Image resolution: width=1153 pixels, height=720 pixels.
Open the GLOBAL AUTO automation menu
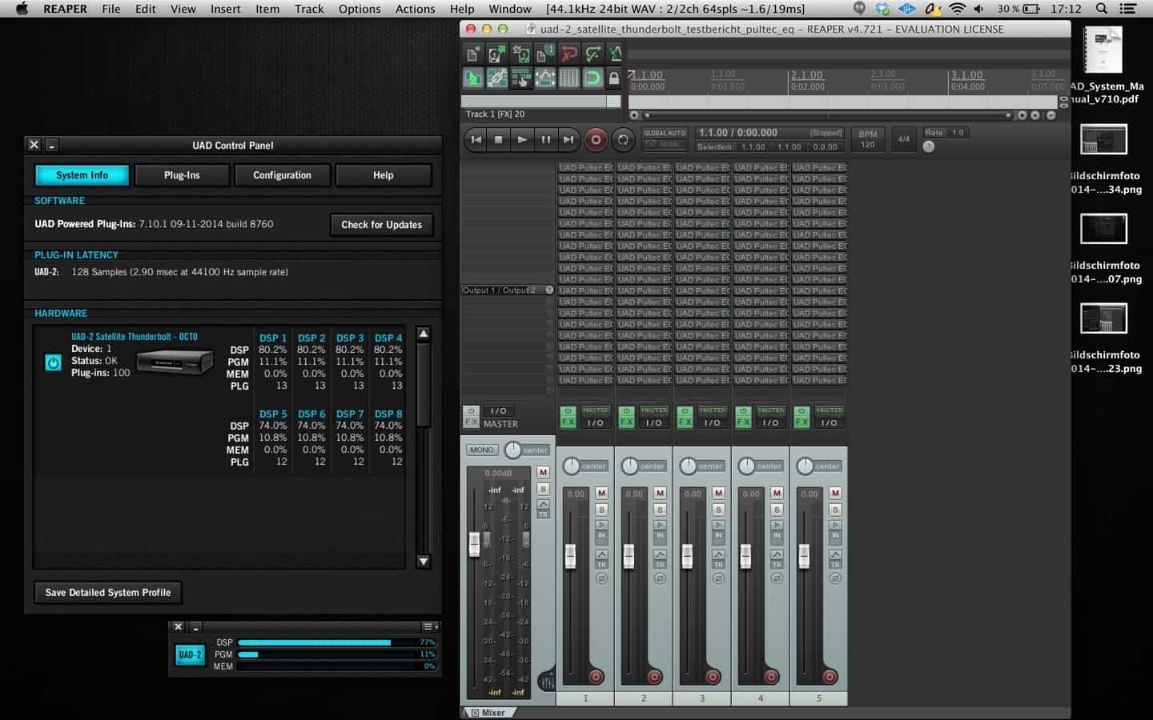point(665,134)
